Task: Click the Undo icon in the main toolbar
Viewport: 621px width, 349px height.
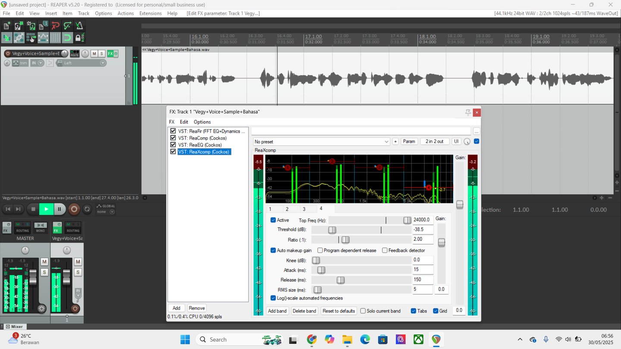Action: pos(55,26)
